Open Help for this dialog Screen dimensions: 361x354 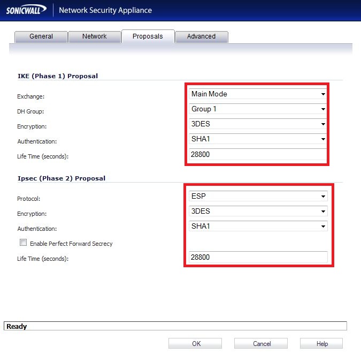coord(321,343)
